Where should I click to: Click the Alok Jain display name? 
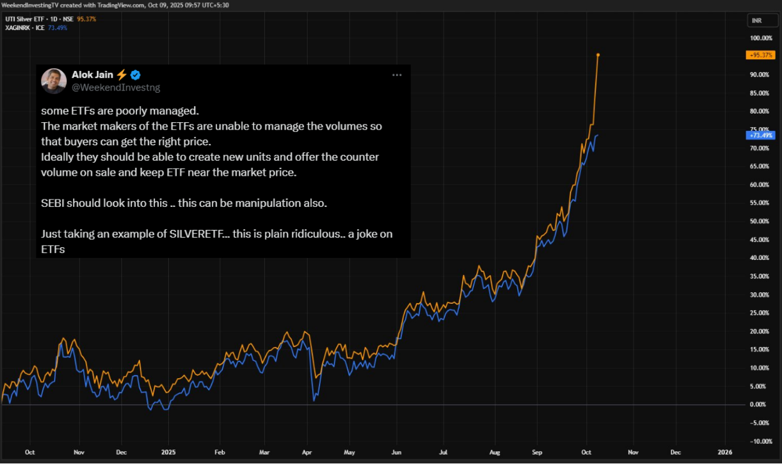[x=92, y=75]
